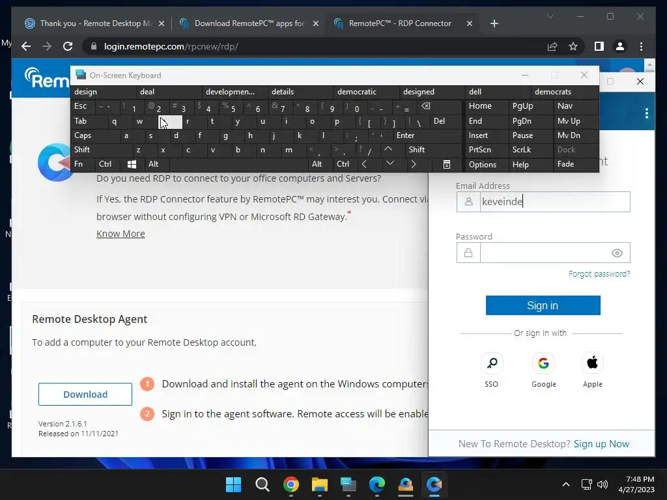Click the browser forward arrow
Image resolution: width=667 pixels, height=500 pixels.
point(47,46)
